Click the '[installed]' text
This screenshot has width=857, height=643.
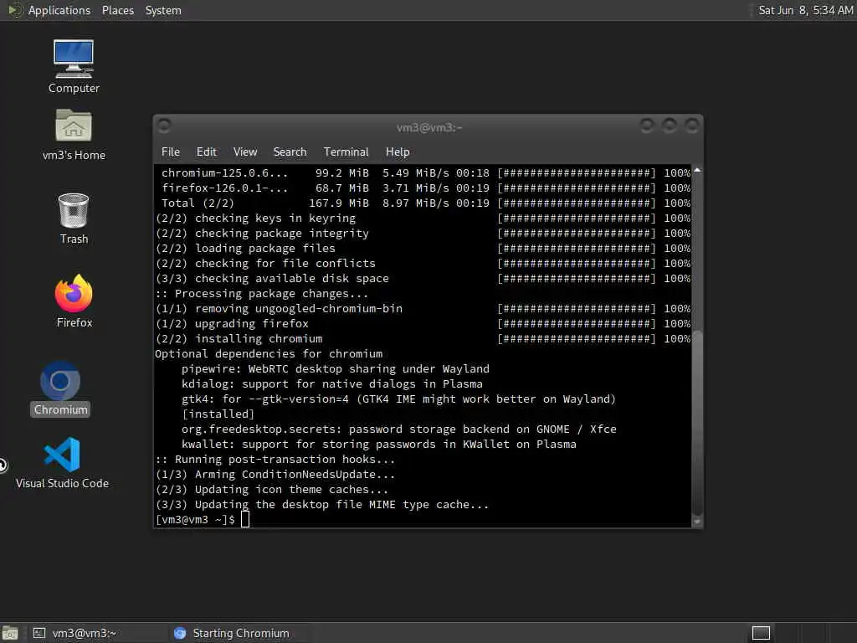(x=218, y=414)
